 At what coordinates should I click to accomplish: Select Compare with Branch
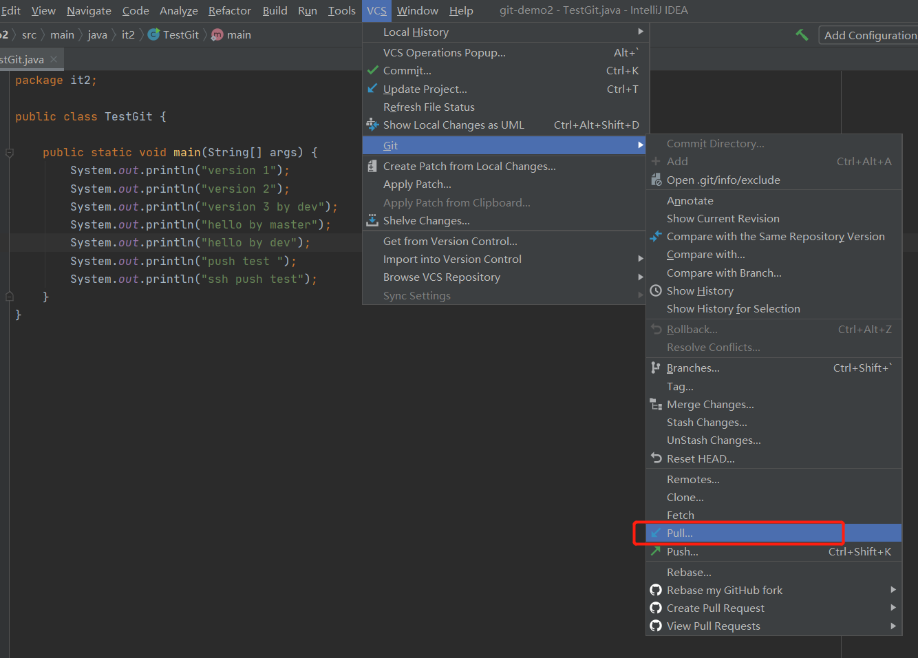pyautogui.click(x=774, y=273)
